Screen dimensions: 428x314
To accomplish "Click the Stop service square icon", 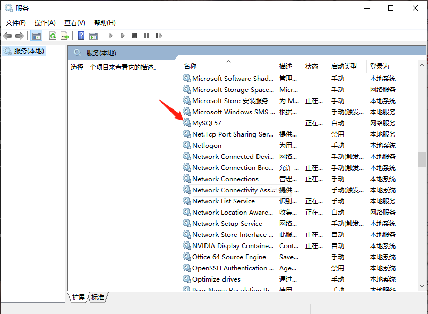I will click(134, 36).
